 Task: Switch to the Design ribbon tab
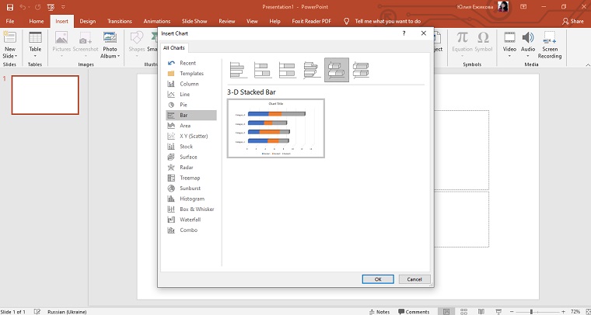click(x=88, y=22)
